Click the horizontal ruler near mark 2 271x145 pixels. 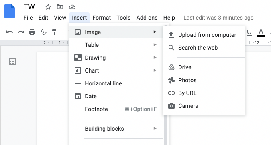(x=45, y=42)
